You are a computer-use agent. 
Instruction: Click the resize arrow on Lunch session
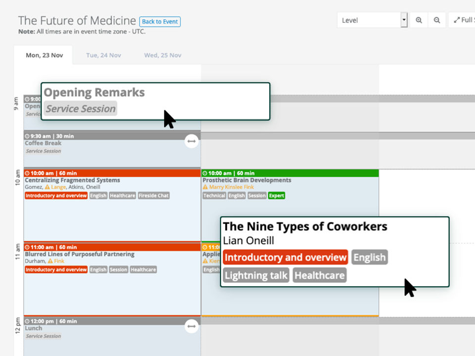[x=191, y=326]
